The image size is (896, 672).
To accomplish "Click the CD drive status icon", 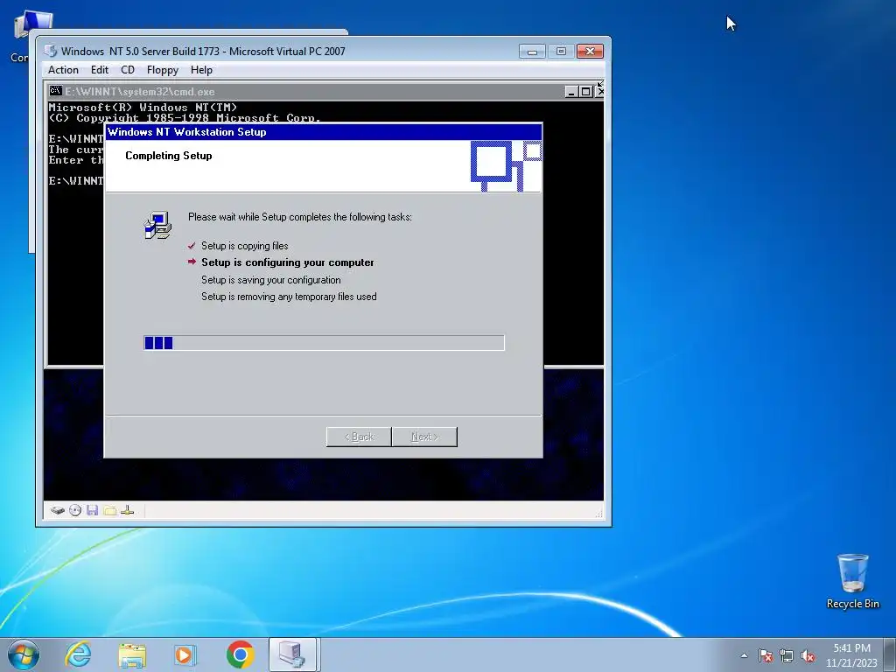I will [75, 510].
